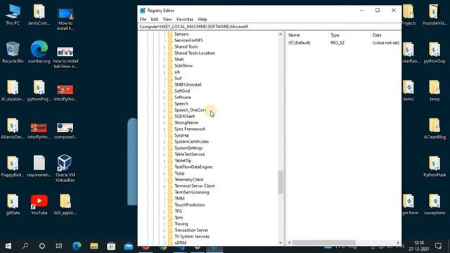Open the gitData desktop folder
This screenshot has height=253, width=450.
click(13, 205)
